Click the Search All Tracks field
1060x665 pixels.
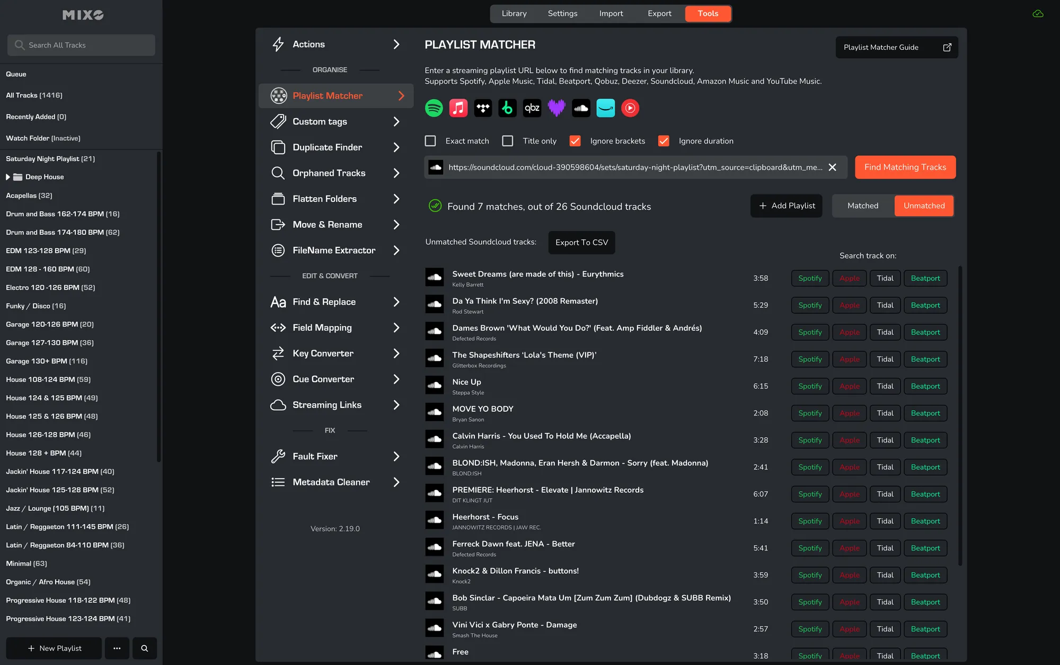pyautogui.click(x=81, y=45)
